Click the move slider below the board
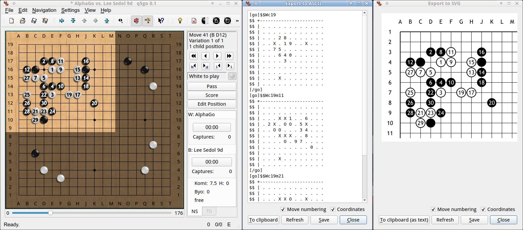The image size is (523, 230). 51,213
